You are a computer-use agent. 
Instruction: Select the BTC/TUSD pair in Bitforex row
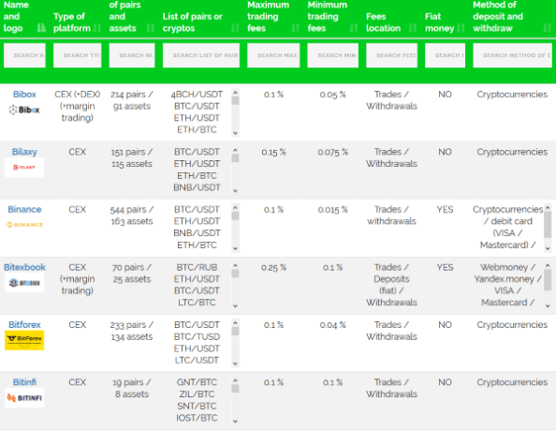click(197, 336)
